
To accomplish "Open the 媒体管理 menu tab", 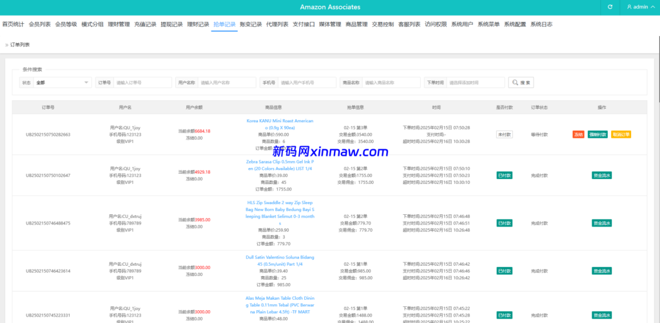I will (x=330, y=24).
